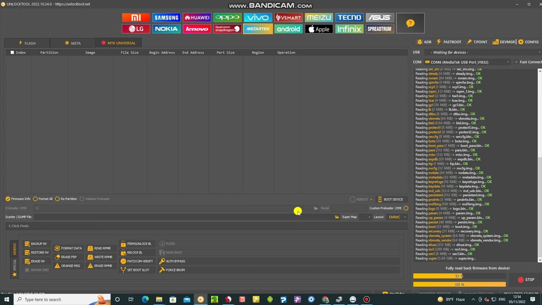The width and height of the screenshot is (542, 305).
Task: Switch to the META tab
Action: click(x=73, y=43)
